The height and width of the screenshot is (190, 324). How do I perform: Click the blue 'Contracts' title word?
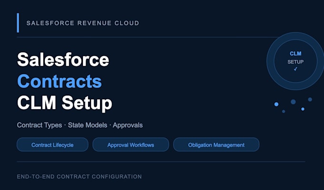click(60, 81)
